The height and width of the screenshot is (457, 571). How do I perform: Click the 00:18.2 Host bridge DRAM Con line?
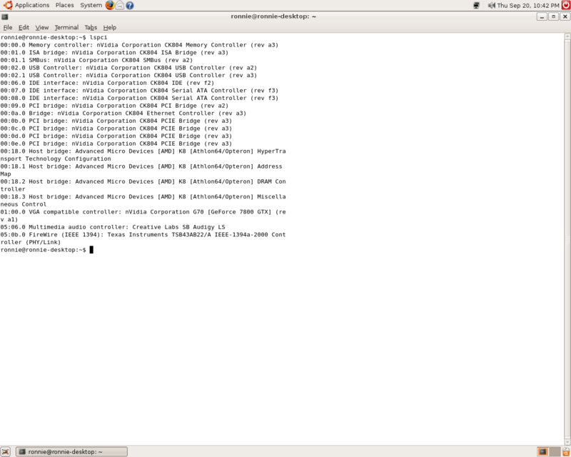point(143,181)
